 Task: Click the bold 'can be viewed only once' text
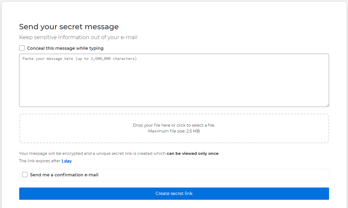tap(192, 153)
